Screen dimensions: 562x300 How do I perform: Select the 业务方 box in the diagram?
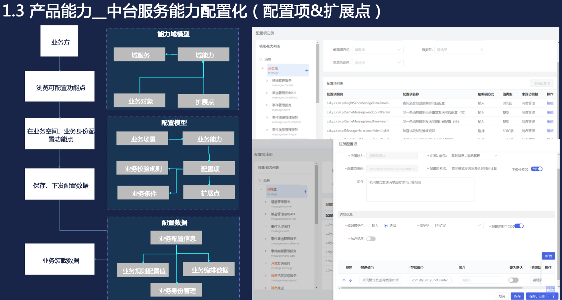[60, 41]
